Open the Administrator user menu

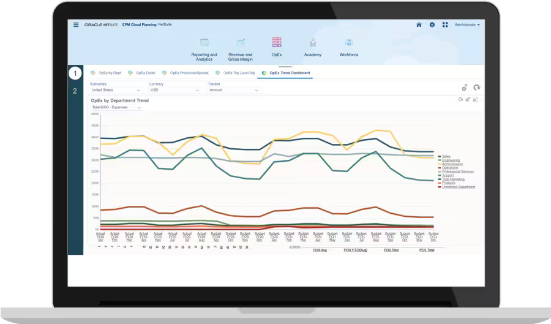click(467, 25)
